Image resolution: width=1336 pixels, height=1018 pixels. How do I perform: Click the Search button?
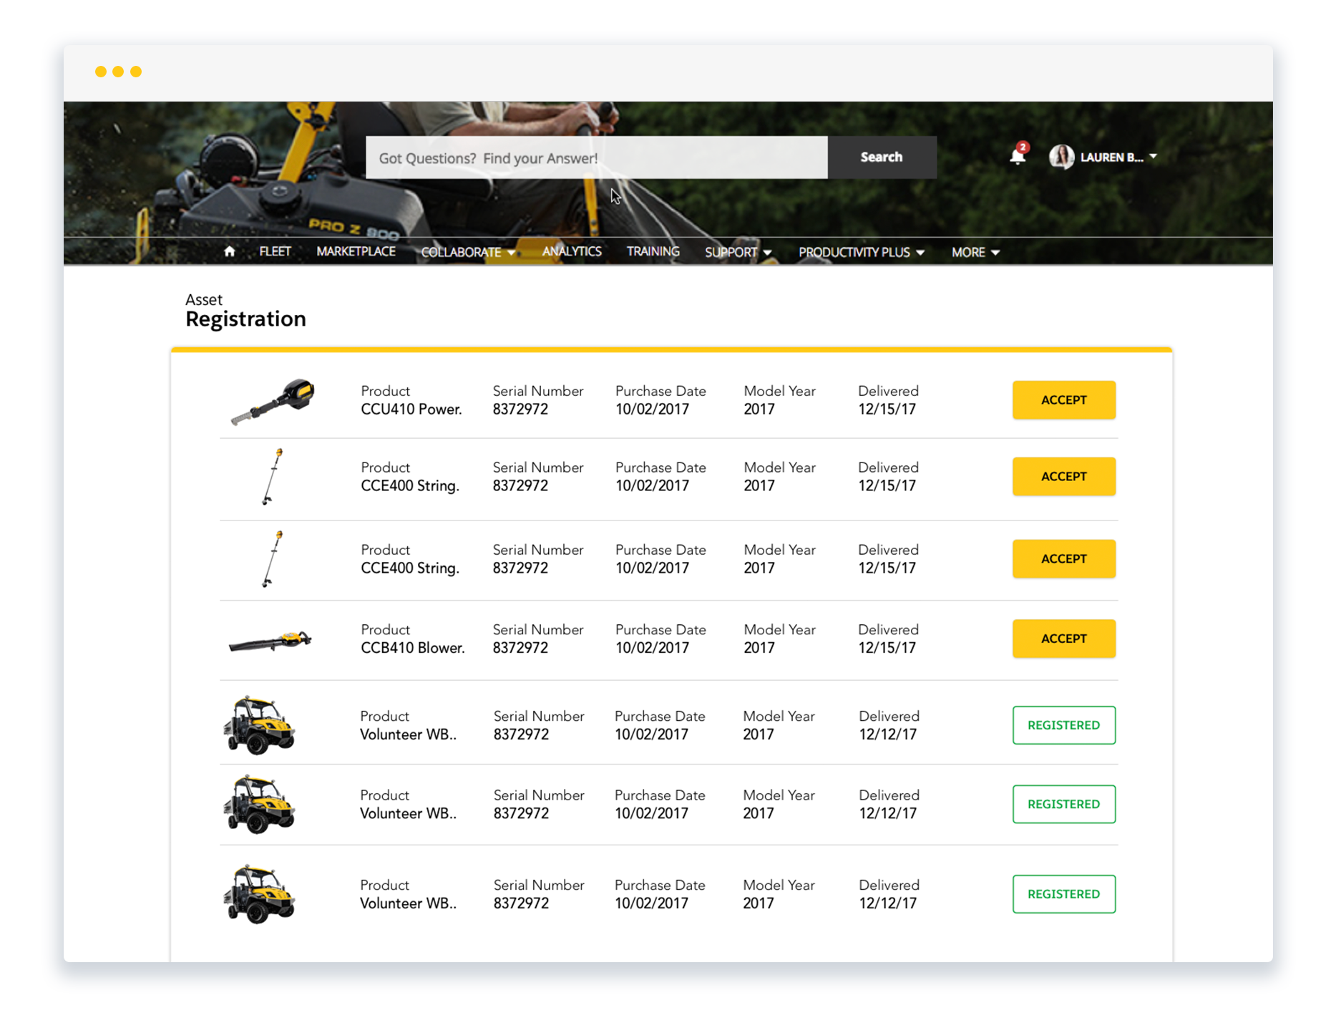coord(882,157)
